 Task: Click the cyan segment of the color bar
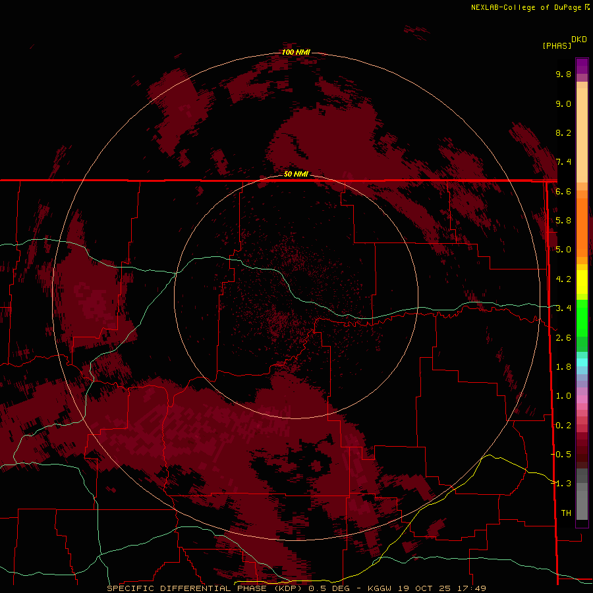pyautogui.click(x=582, y=362)
